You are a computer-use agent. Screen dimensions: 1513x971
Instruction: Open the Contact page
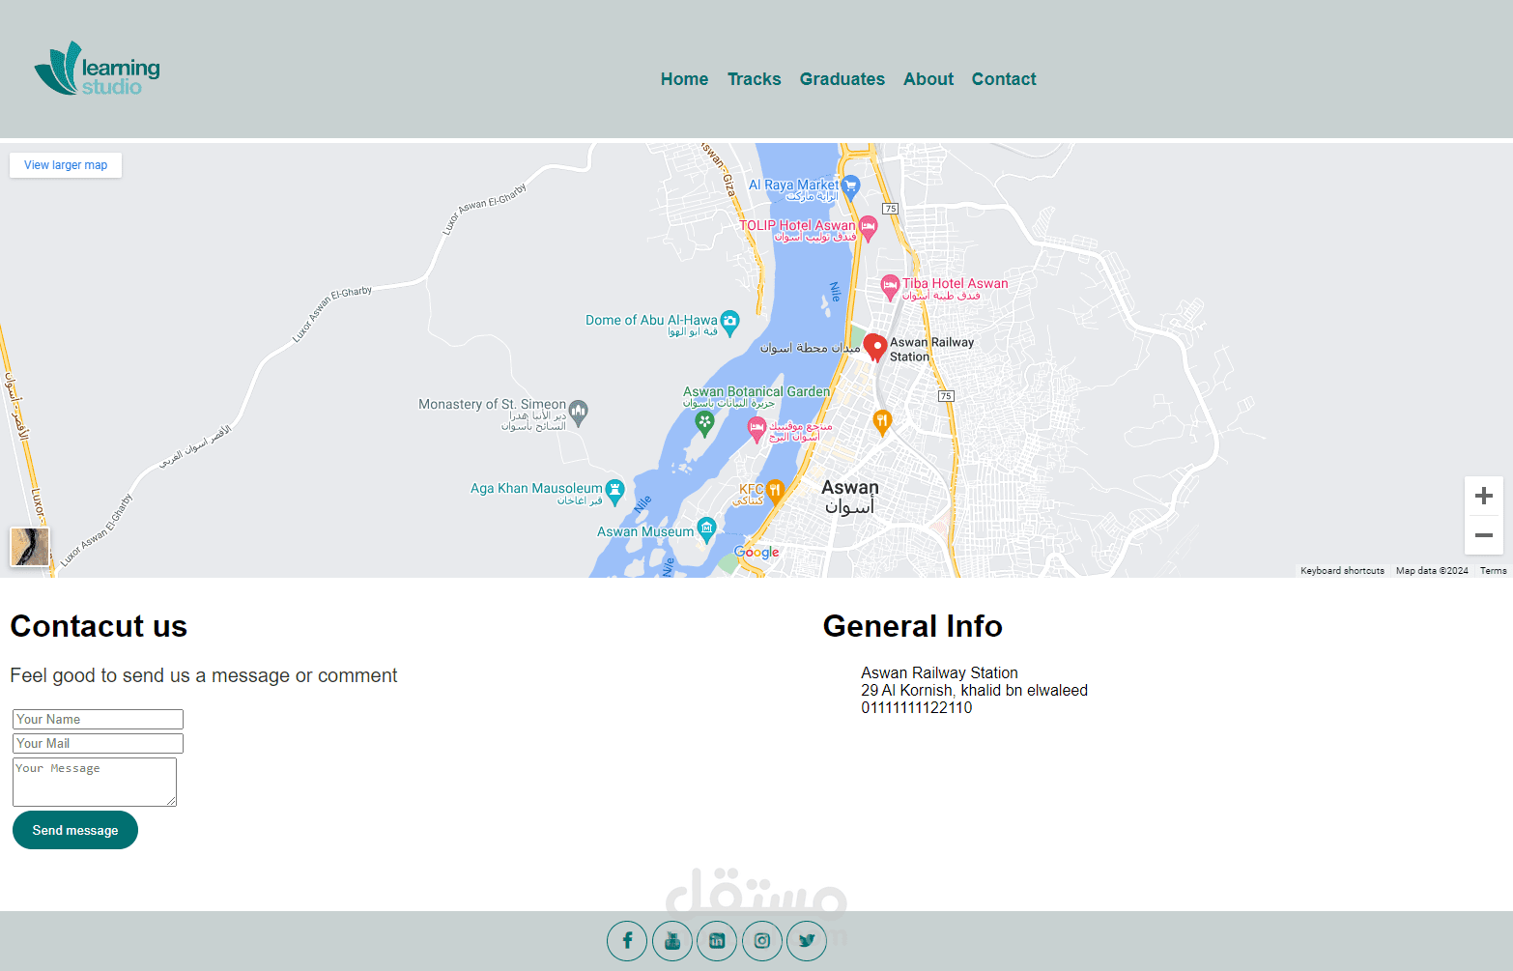[1004, 79]
